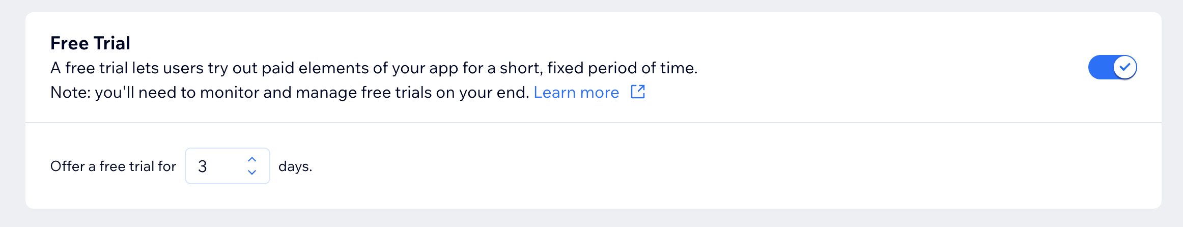This screenshot has width=1183, height=227.
Task: Increase trial days with the up arrow
Action: click(x=252, y=159)
